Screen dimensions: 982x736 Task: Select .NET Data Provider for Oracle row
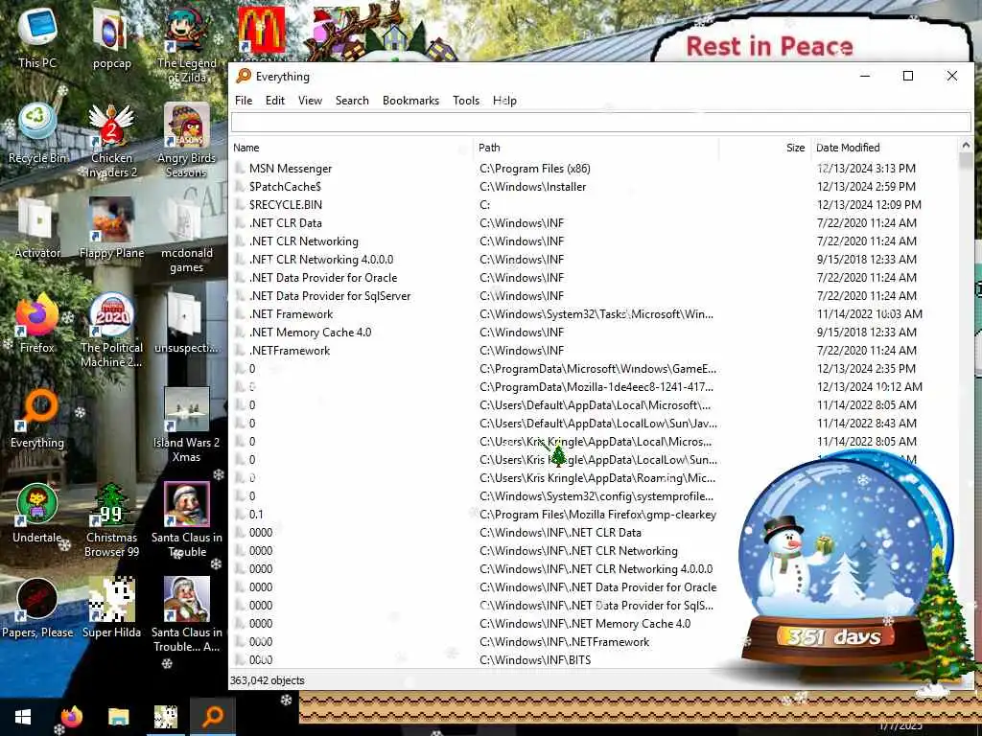(594, 277)
